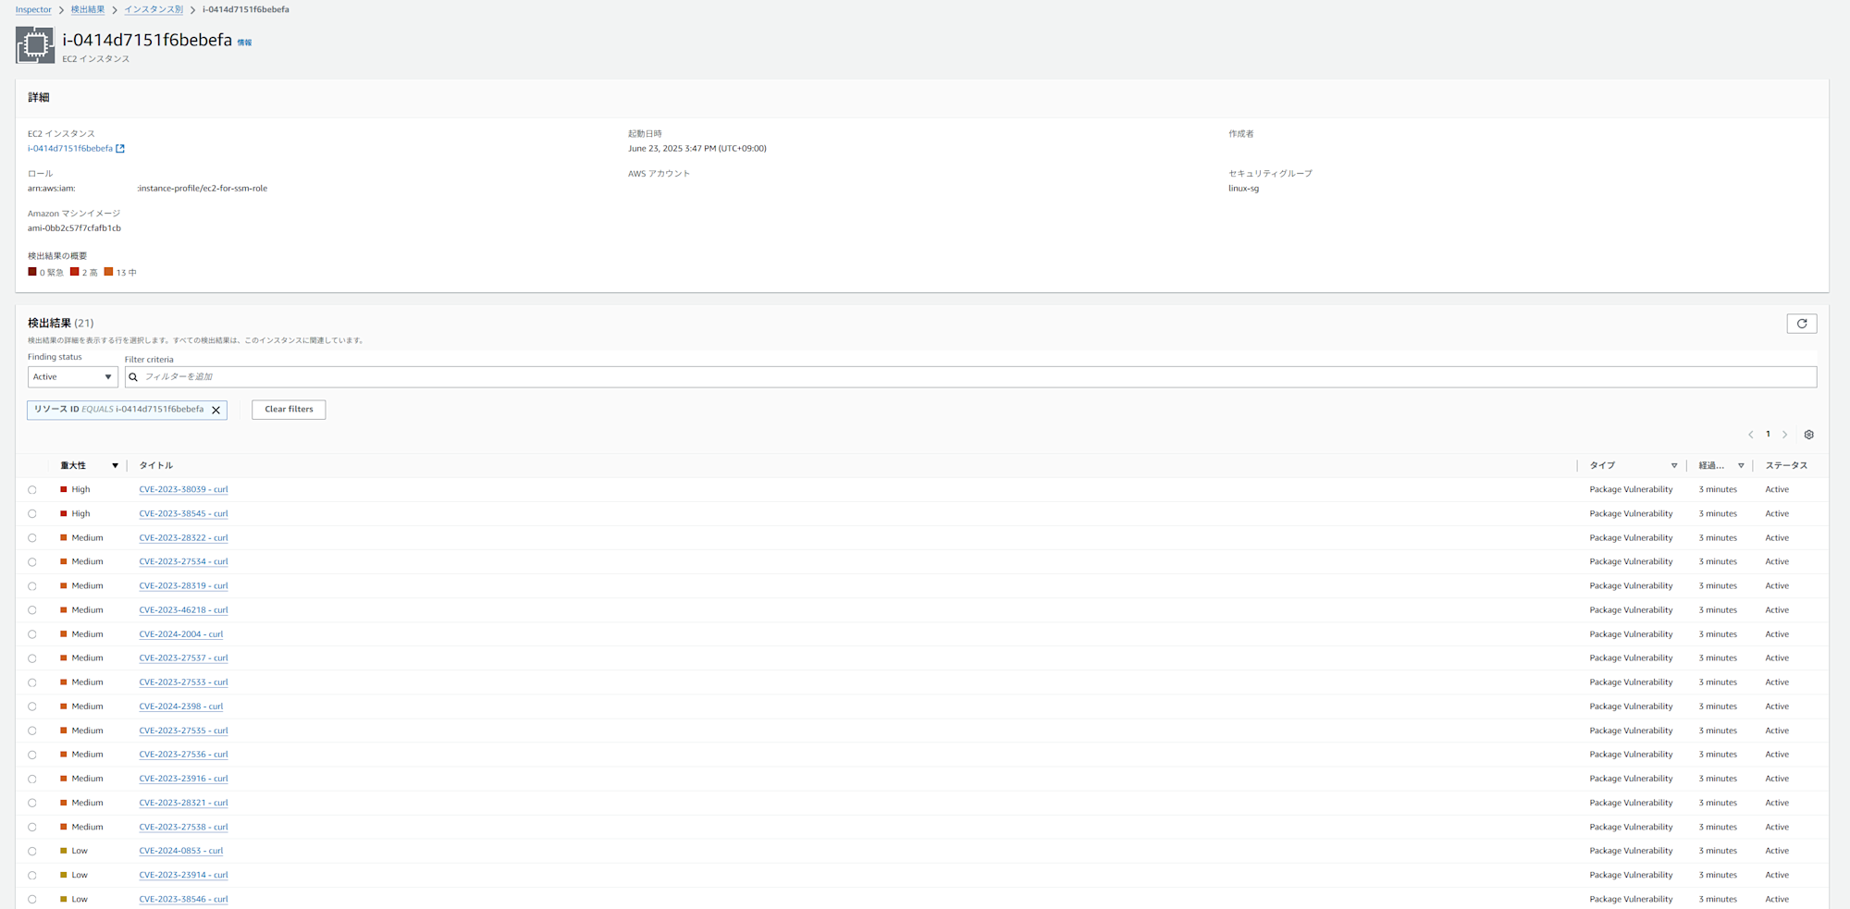Refresh the findings list
Image resolution: width=1850 pixels, height=909 pixels.
(x=1801, y=324)
